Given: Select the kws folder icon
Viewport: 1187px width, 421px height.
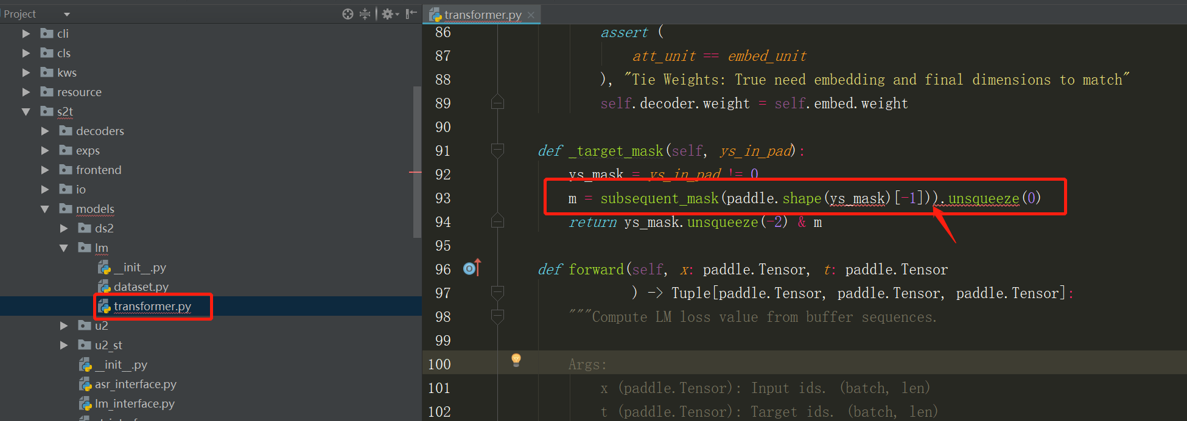Looking at the screenshot, I should (x=47, y=72).
